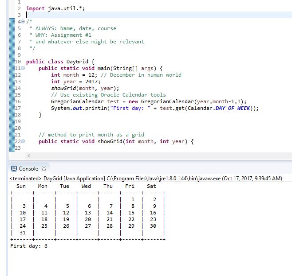Click the showGrid method declaration on line 22
The image size is (292, 276).
116,141
